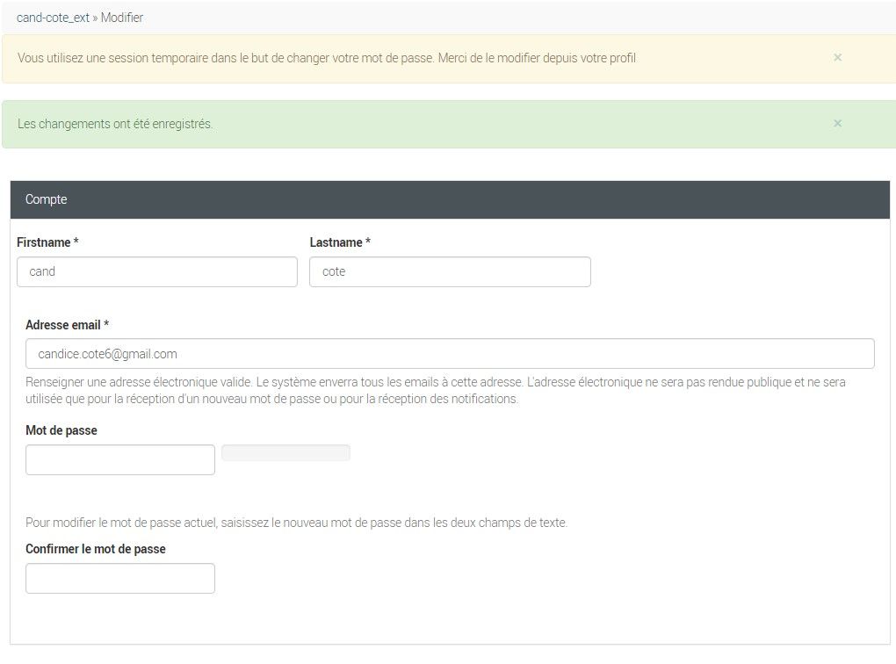Viewport: 896px width, 664px height.
Task: Click the changes saved confirmation text
Action: click(115, 124)
